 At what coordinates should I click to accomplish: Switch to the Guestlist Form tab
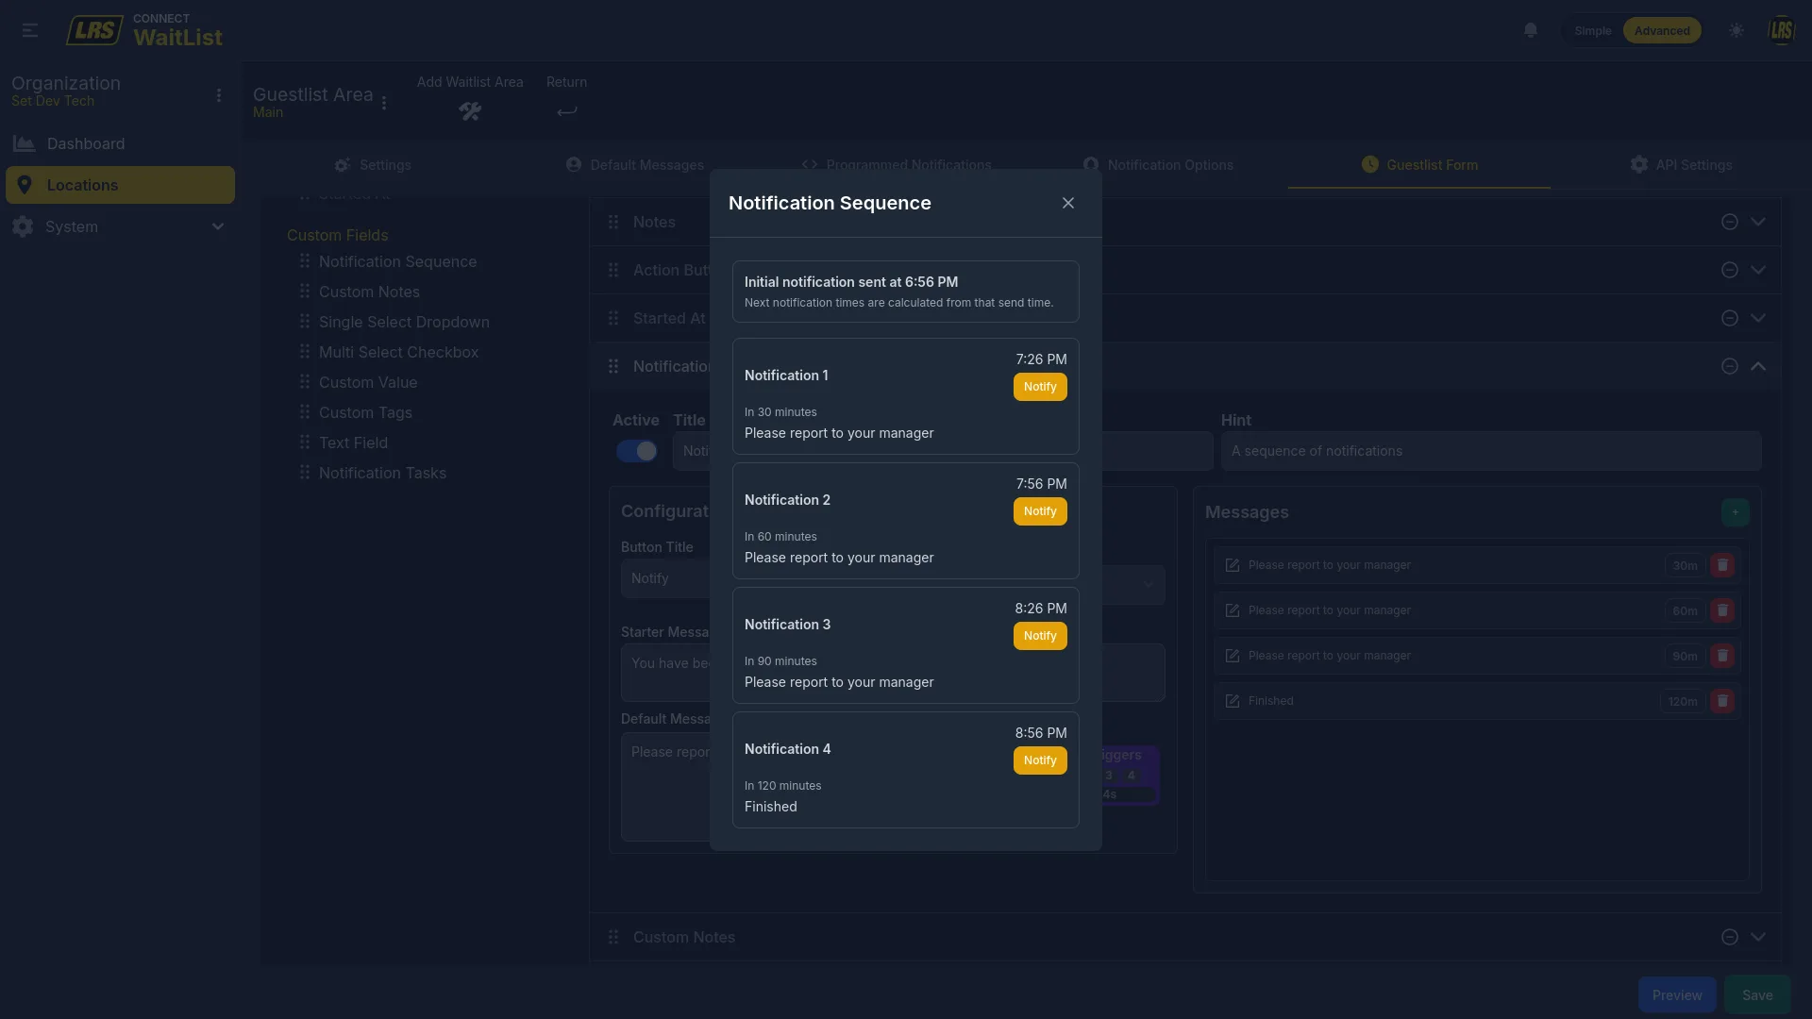1419,165
